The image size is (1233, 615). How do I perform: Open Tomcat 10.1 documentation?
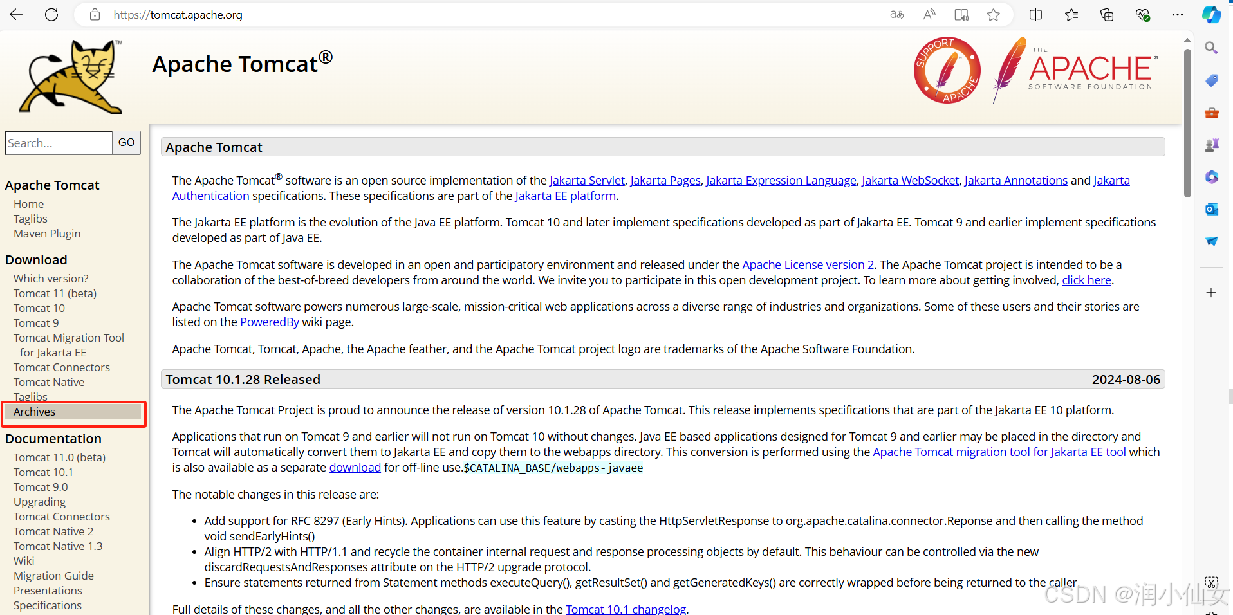click(43, 472)
